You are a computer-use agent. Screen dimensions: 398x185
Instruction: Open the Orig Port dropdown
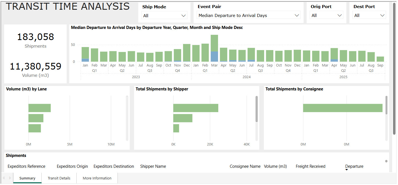(327, 16)
